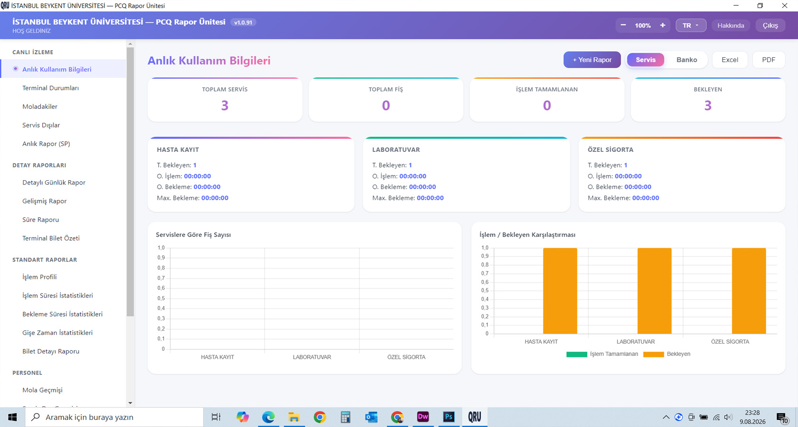Image resolution: width=798 pixels, height=427 pixels.
Task: Click the Meet Now camera tray icon
Action: pyautogui.click(x=691, y=417)
